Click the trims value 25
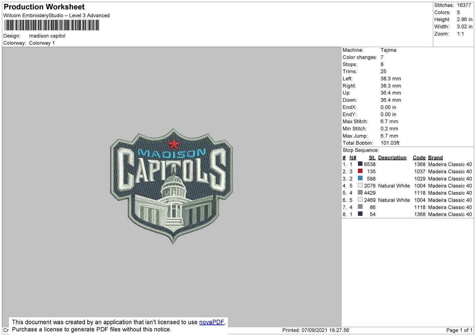The height and width of the screenshot is (336, 476). tap(383, 71)
